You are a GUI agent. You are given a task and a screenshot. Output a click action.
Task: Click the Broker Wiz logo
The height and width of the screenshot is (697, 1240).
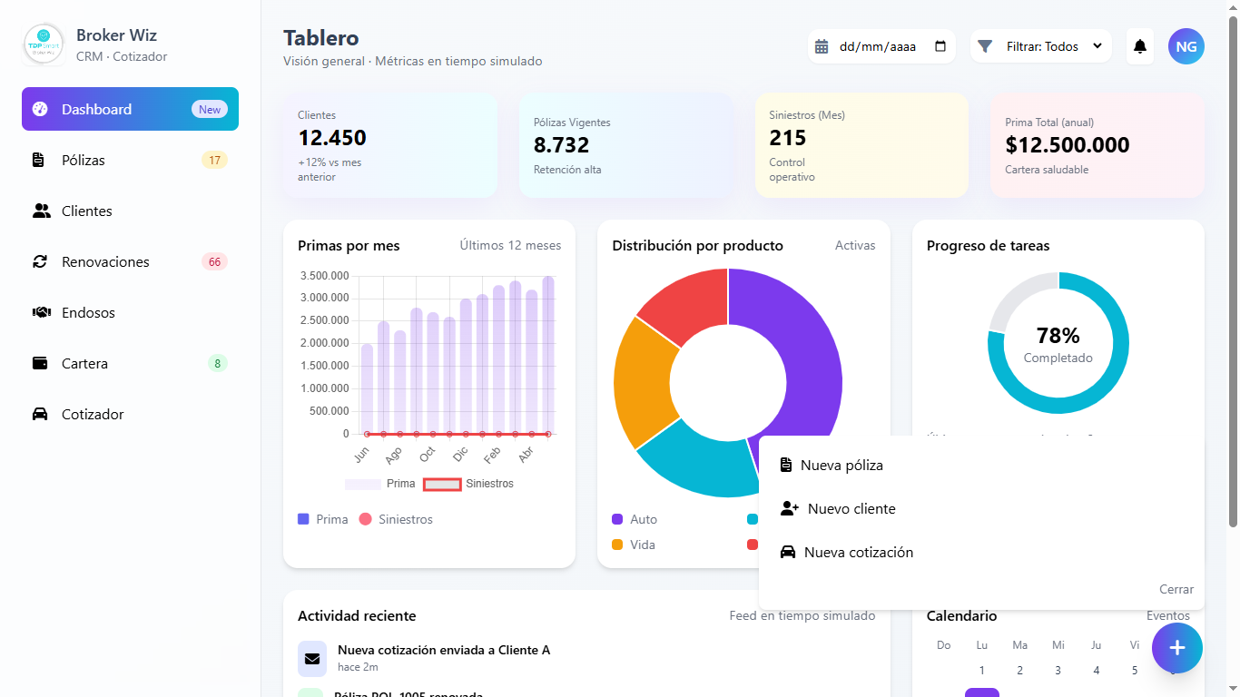coord(44,45)
